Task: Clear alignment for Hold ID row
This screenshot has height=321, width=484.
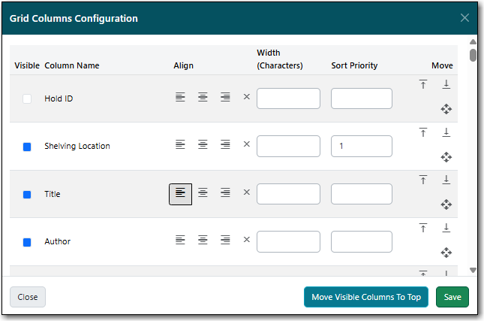Action: [x=247, y=97]
